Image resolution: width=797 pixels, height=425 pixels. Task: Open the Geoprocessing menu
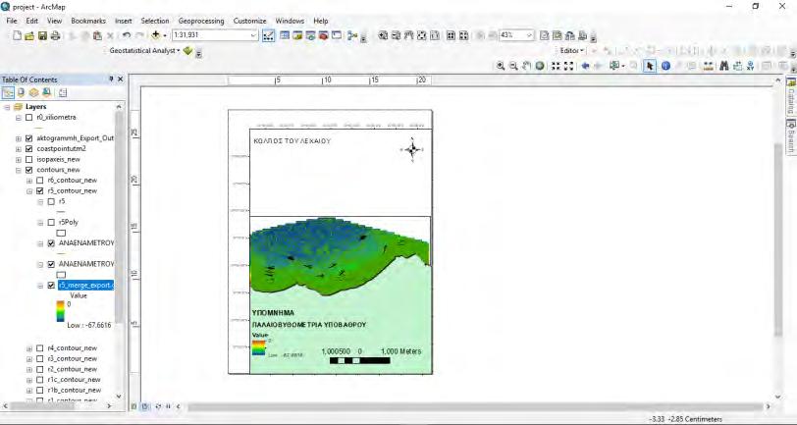(x=201, y=21)
